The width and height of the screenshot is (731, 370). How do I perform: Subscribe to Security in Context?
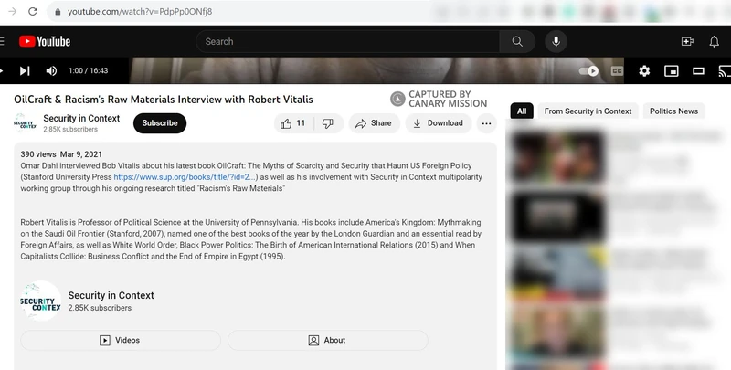point(160,123)
